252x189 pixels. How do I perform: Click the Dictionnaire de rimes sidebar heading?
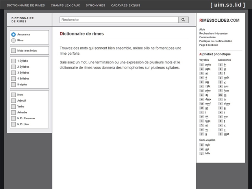22,20
